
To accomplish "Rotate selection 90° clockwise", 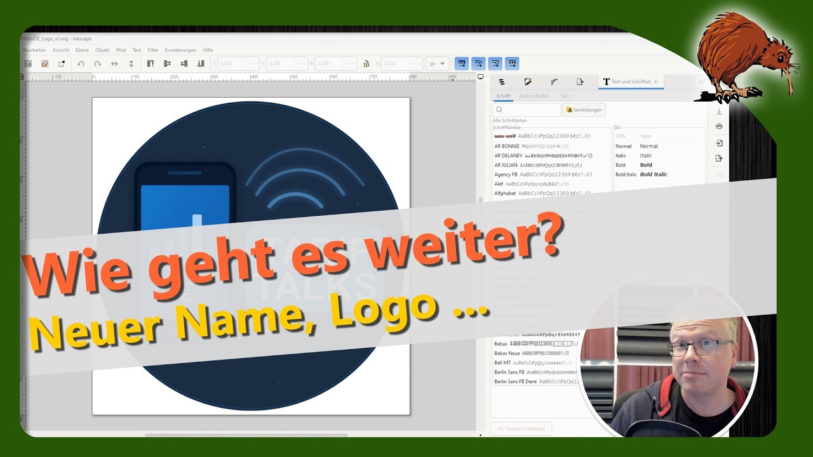I will click(97, 63).
